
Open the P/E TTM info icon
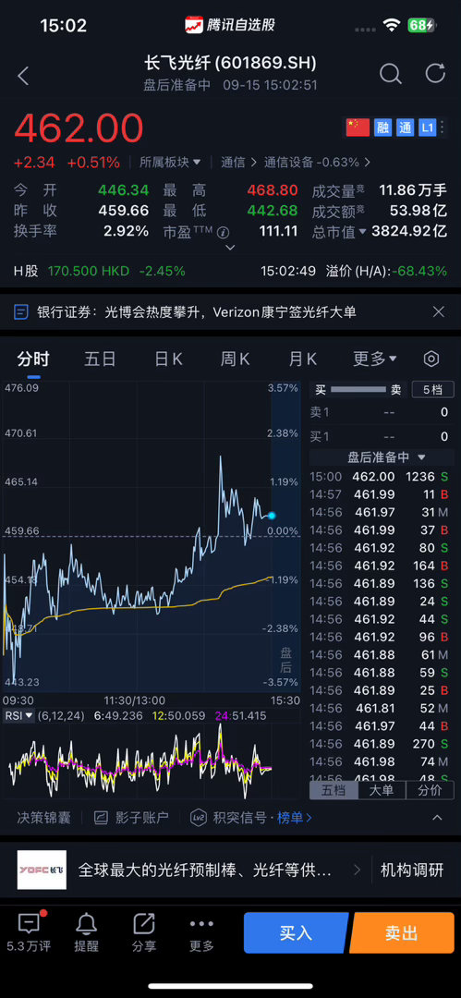coord(223,232)
